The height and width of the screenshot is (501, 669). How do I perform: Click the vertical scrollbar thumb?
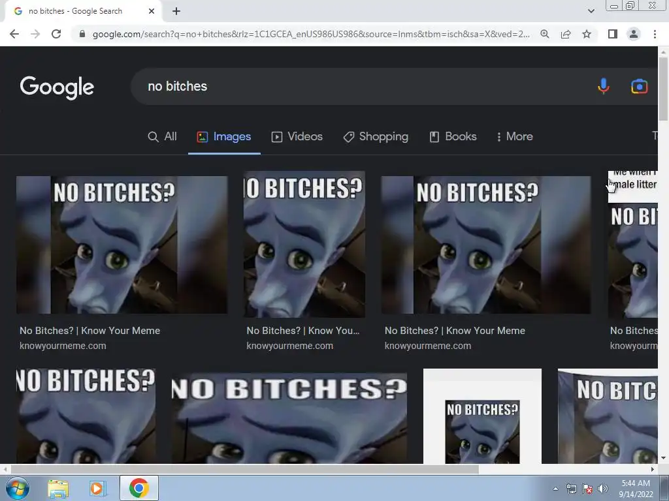[663, 89]
